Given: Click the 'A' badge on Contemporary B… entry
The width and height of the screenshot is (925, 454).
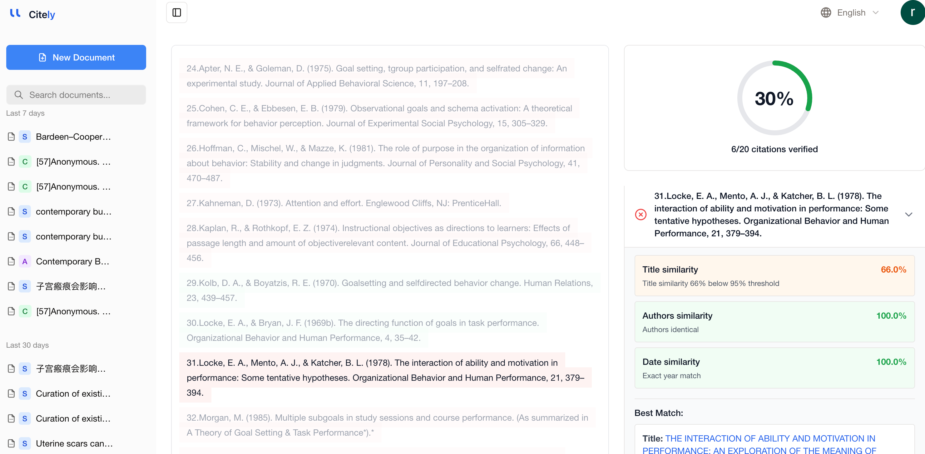Looking at the screenshot, I should [x=24, y=261].
